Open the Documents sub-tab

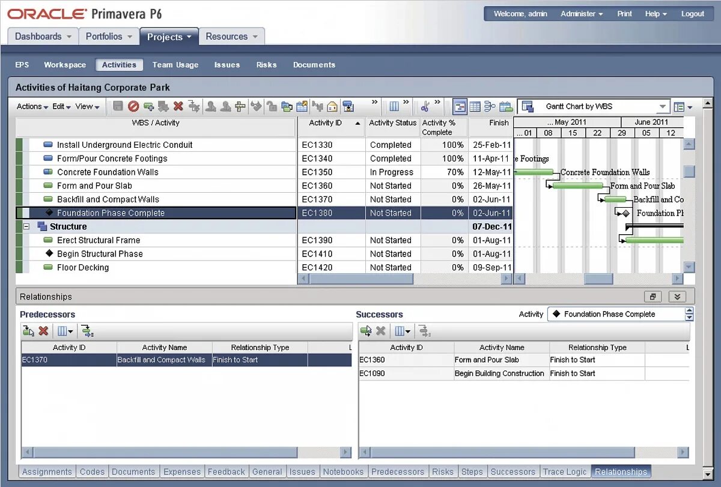[314, 65]
